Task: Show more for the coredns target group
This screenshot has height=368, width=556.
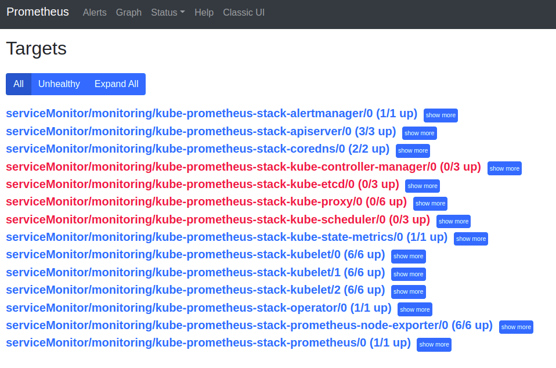Action: (x=413, y=150)
